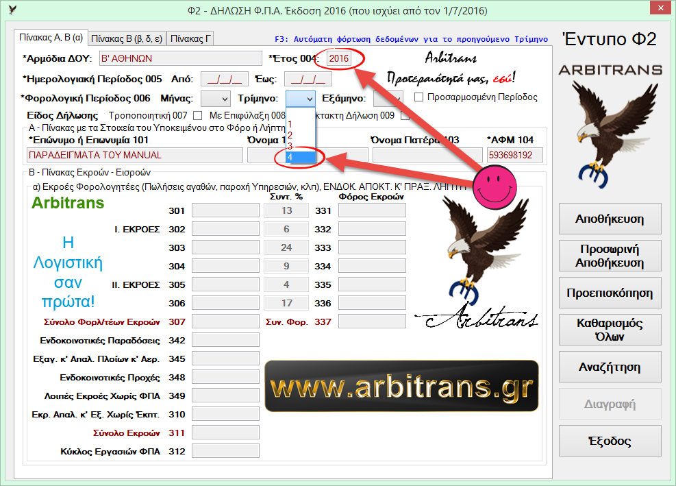Switch to the Πίνακας Γ tab
The image size is (676, 486).
click(x=190, y=39)
